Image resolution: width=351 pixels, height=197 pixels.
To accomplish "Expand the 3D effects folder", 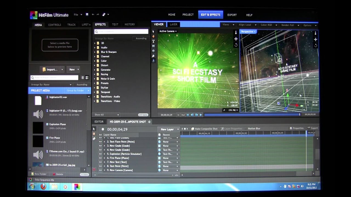I will (95, 43).
